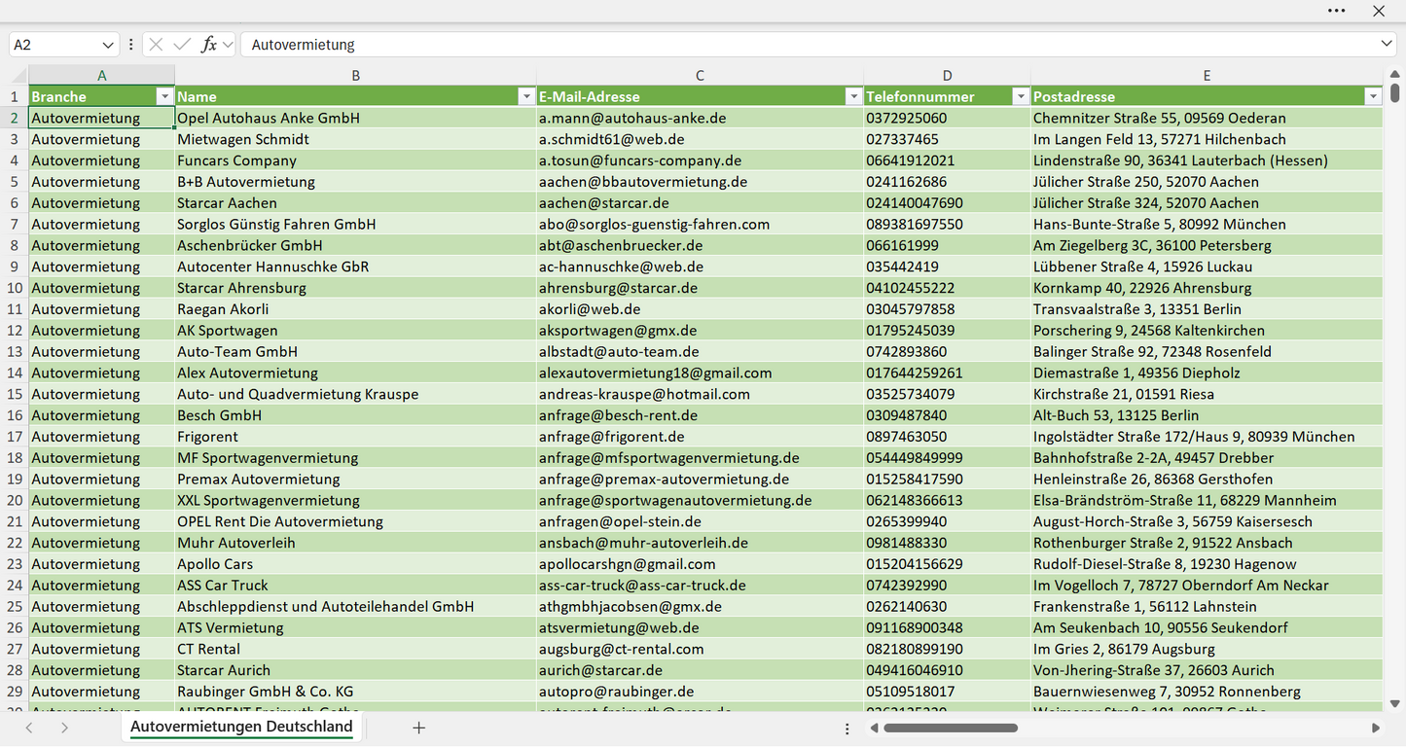Expand the Name Box dropdown arrow
Viewport: 1406px width, 747px height.
tap(108, 45)
